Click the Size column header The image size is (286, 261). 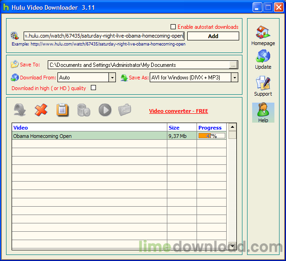coord(182,127)
